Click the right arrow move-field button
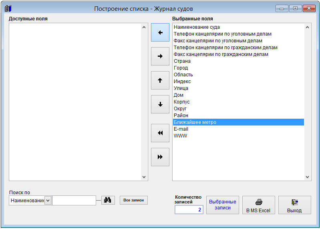Viewport: 320px width, 229px height. click(160, 56)
